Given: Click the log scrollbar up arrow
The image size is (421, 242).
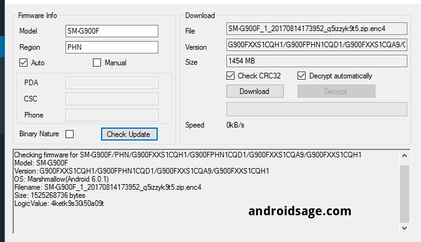Looking at the screenshot, I should (404, 156).
